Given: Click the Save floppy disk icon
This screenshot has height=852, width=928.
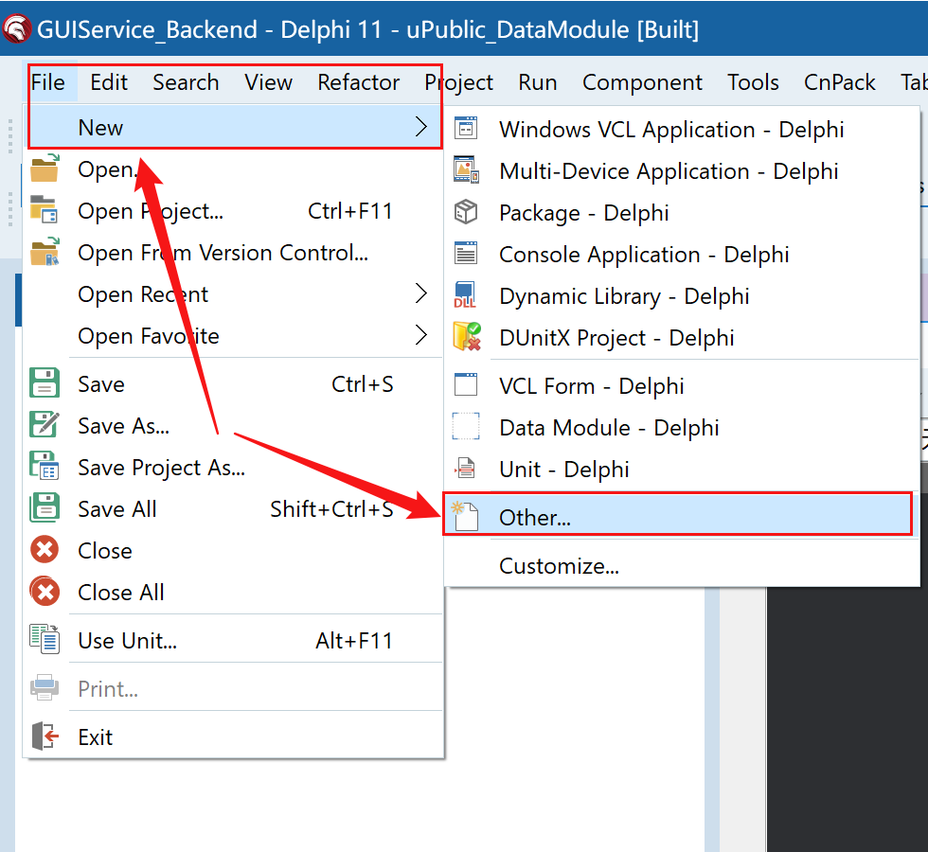Looking at the screenshot, I should [45, 382].
